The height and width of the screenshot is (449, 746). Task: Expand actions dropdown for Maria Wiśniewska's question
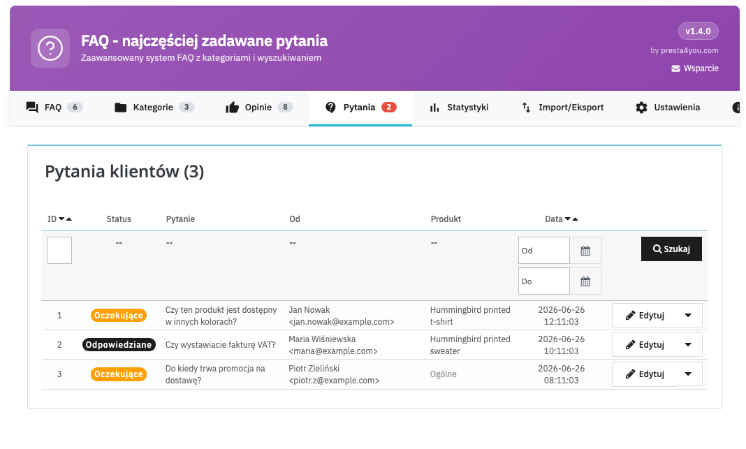click(688, 345)
